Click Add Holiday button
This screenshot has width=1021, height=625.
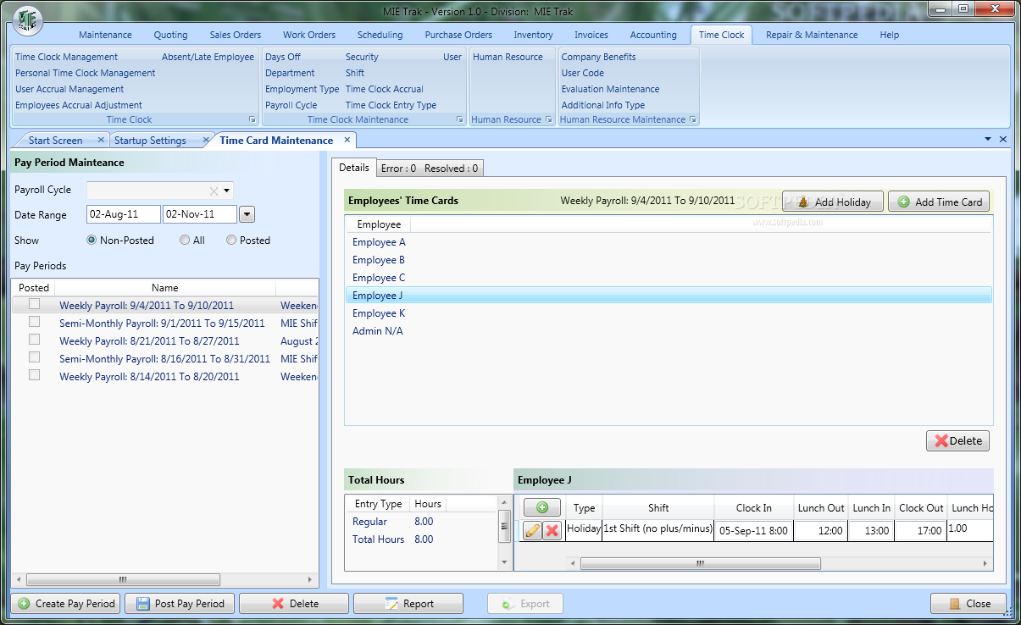833,202
